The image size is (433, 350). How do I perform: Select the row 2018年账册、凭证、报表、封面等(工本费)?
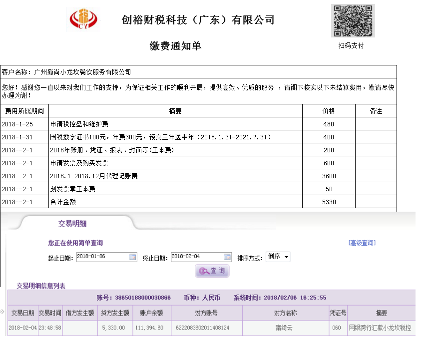[x=198, y=150]
